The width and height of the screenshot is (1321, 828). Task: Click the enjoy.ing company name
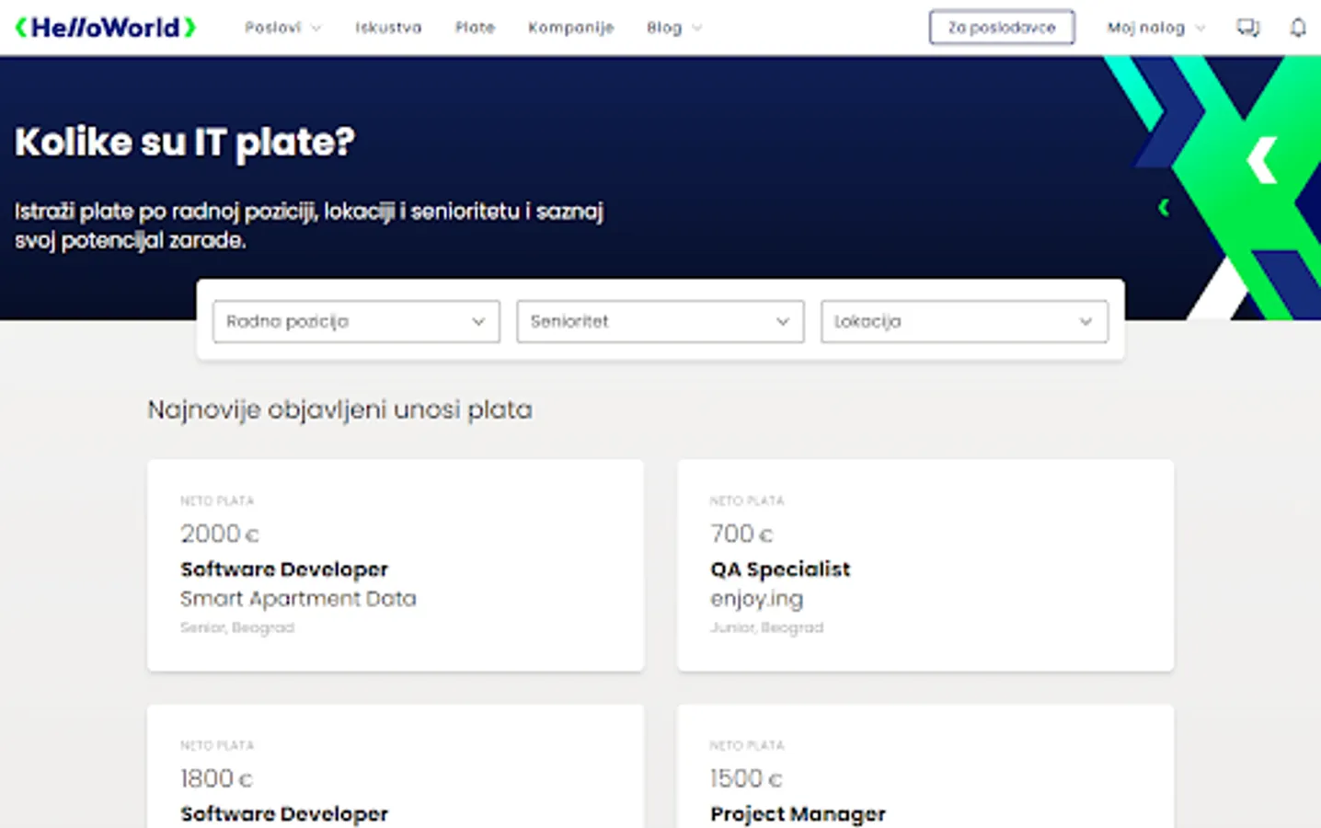pos(756,599)
